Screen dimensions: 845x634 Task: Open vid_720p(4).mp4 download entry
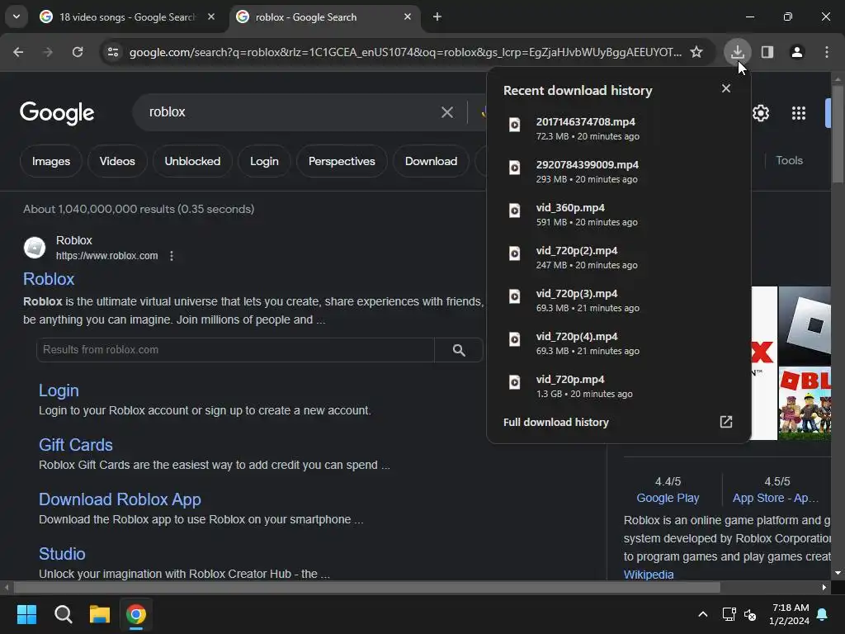pos(619,343)
